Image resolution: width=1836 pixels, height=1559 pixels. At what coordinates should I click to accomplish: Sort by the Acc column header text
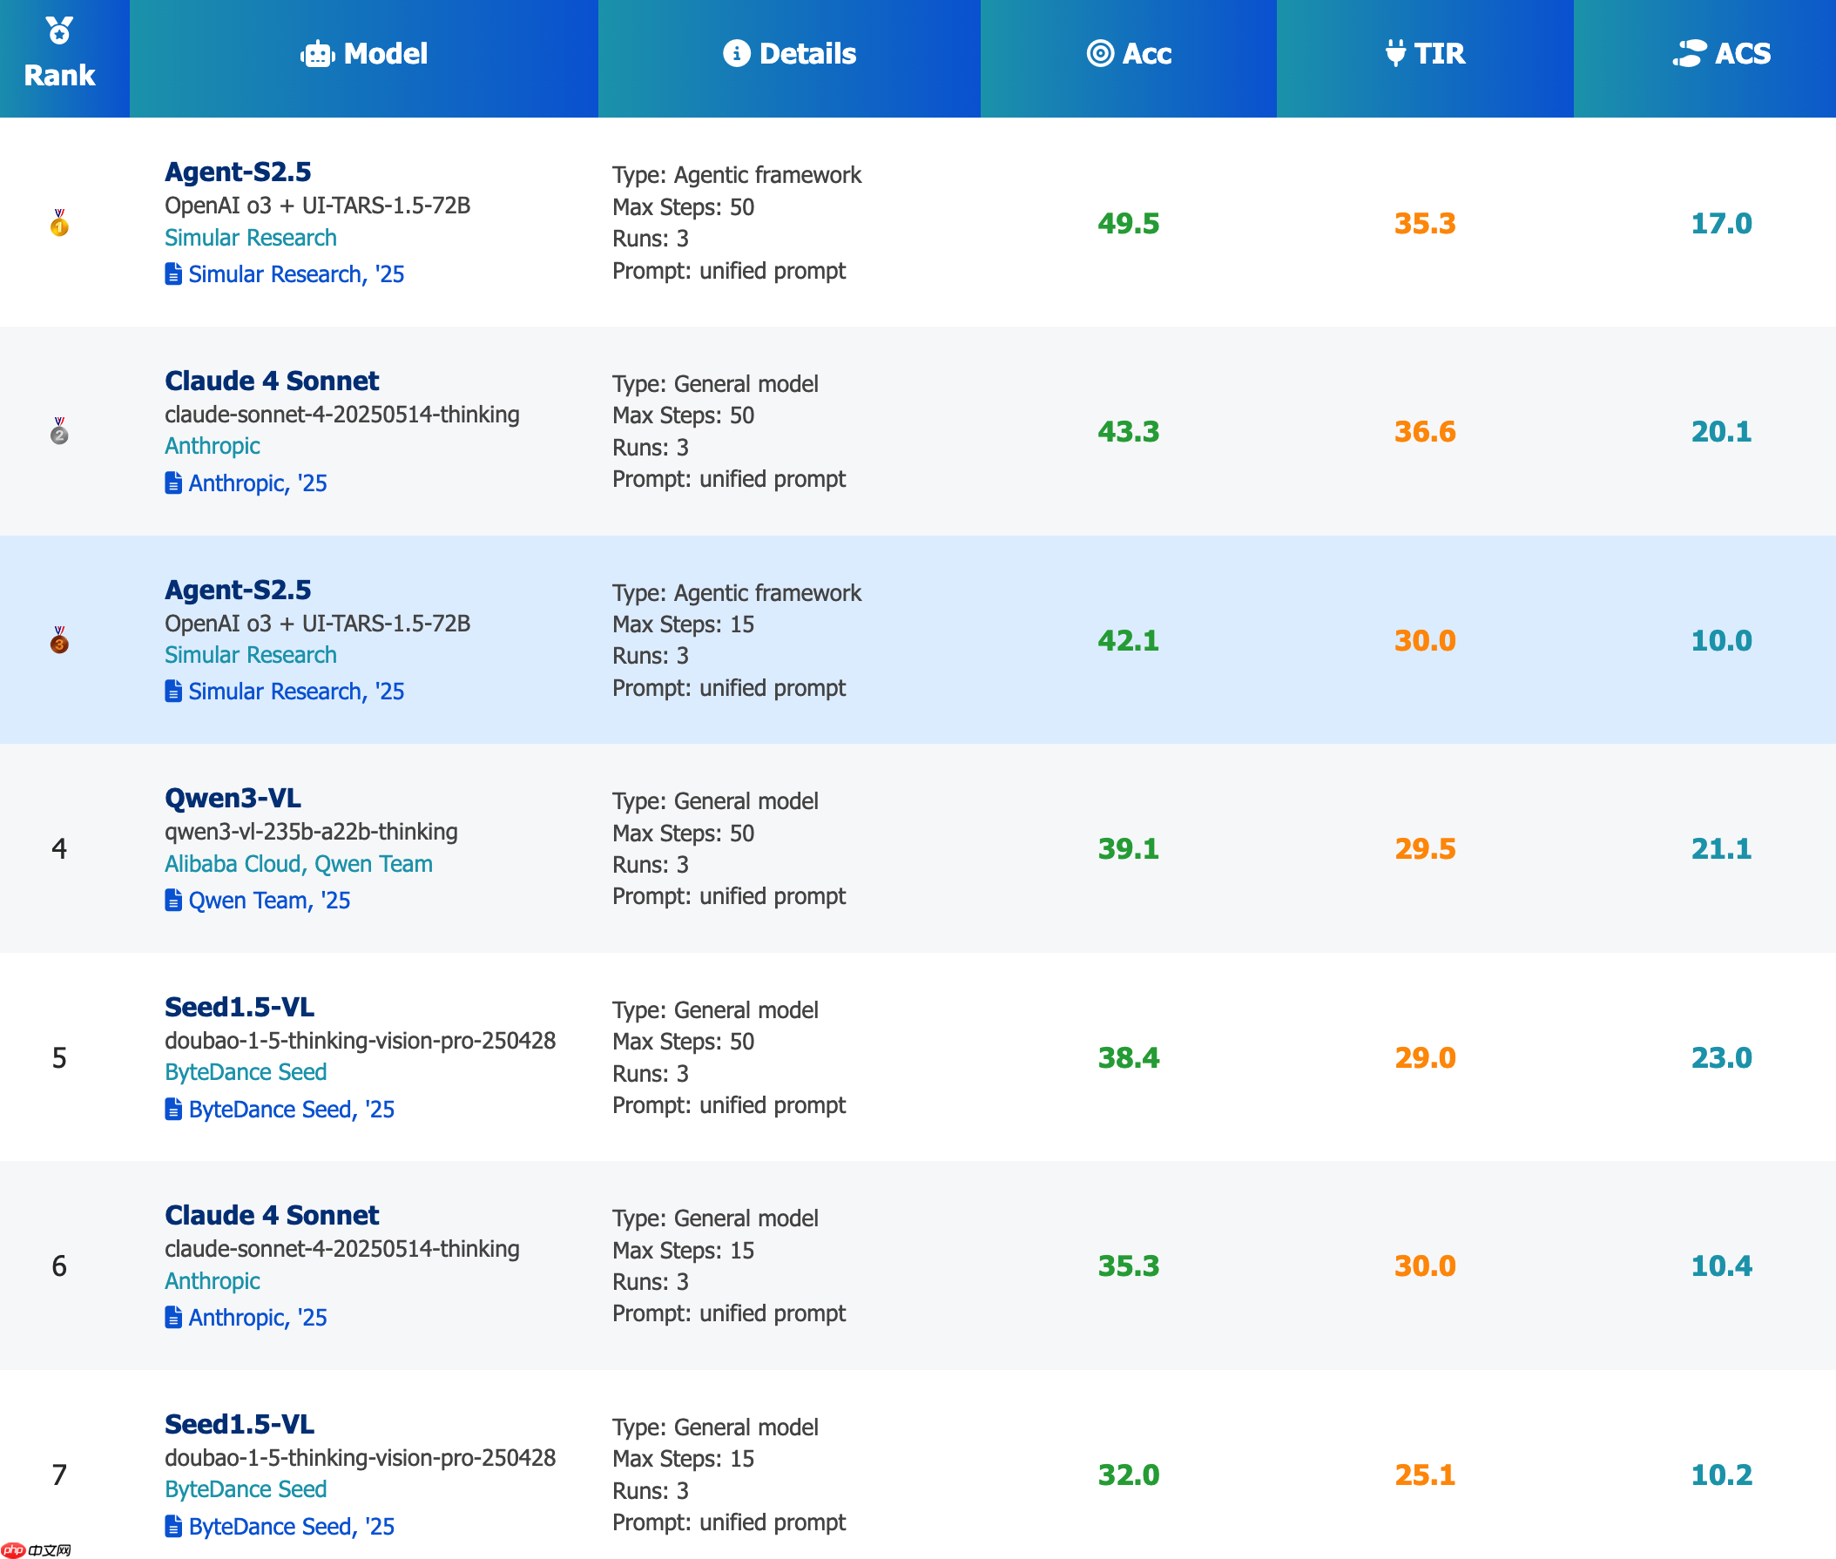[x=1146, y=54]
